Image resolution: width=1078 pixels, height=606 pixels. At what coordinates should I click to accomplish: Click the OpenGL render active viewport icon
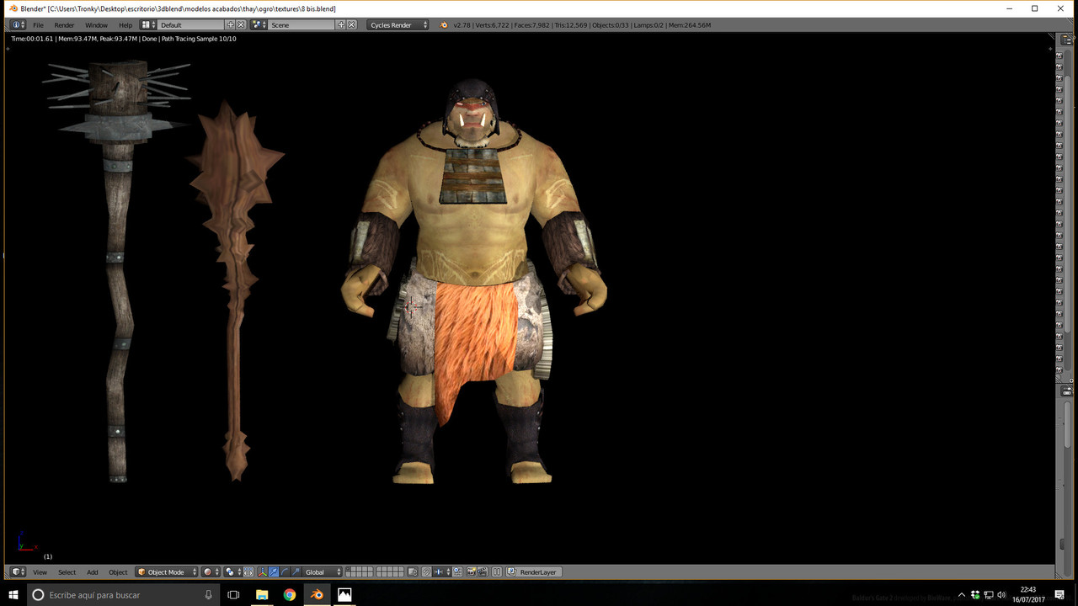tap(471, 572)
